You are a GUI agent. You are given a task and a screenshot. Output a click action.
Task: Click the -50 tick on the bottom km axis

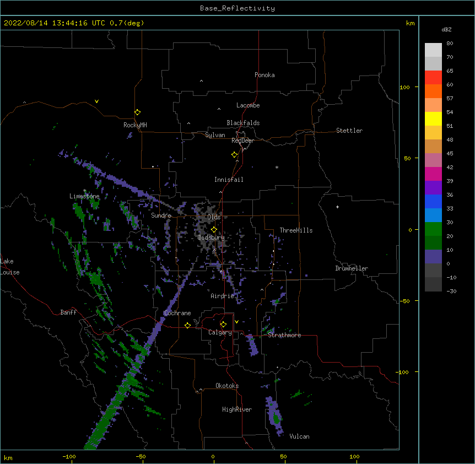(141, 456)
